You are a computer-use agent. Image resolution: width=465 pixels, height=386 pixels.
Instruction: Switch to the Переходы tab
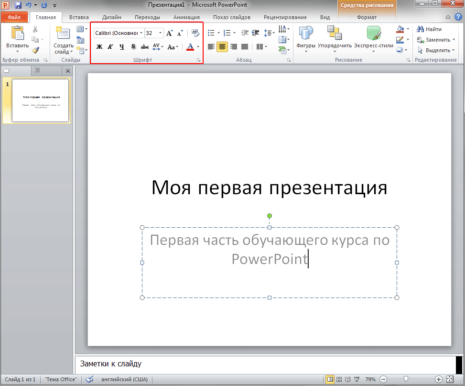(147, 17)
